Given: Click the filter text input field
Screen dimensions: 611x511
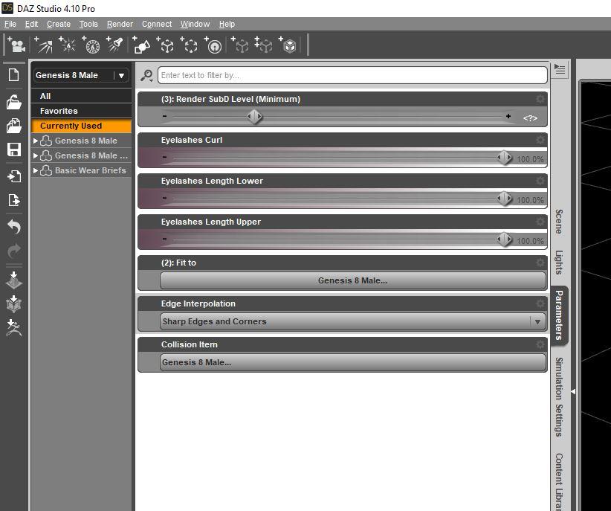Looking at the screenshot, I should click(352, 75).
